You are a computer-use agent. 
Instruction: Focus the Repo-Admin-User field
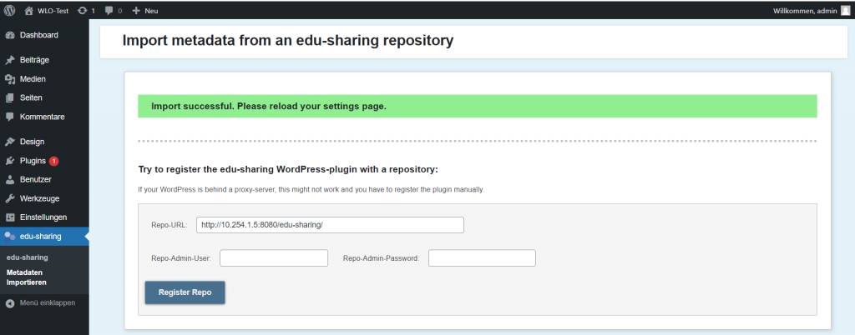[x=273, y=258]
